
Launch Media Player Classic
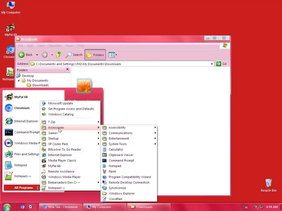[x=70, y=160]
